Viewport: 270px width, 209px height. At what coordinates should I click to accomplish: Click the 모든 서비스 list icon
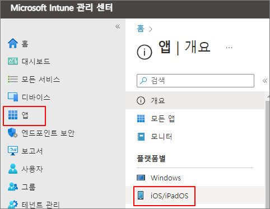click(13, 79)
